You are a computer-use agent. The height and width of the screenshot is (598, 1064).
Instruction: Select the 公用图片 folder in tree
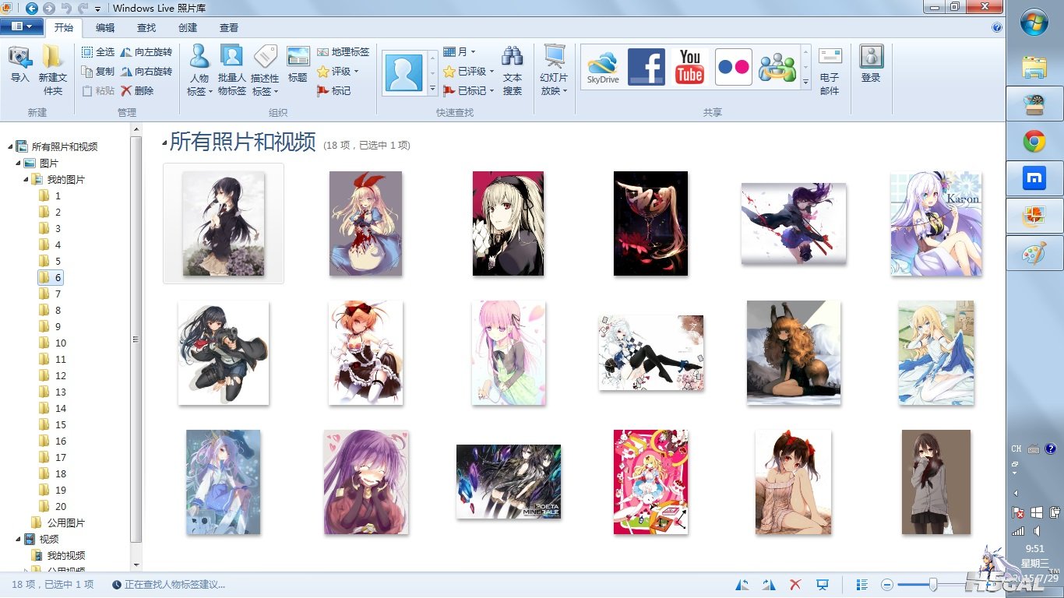pos(58,523)
